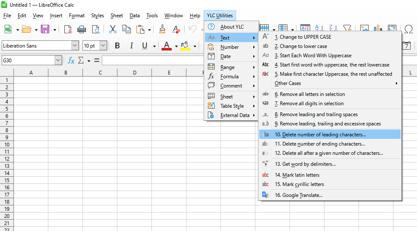The width and height of the screenshot is (417, 231).
Task: Expand the Name Box dropdown showing G30
Action: [58, 61]
